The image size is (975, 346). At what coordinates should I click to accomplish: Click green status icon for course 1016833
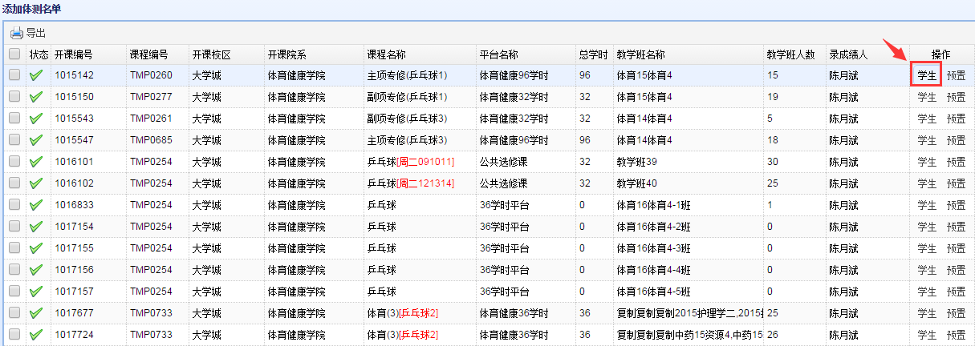coord(36,205)
